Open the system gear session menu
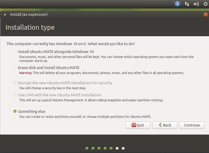This screenshot has height=153, width=209. (x=205, y=4)
